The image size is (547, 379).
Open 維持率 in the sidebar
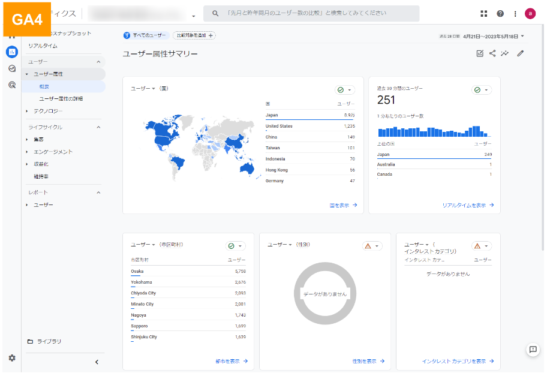point(41,176)
